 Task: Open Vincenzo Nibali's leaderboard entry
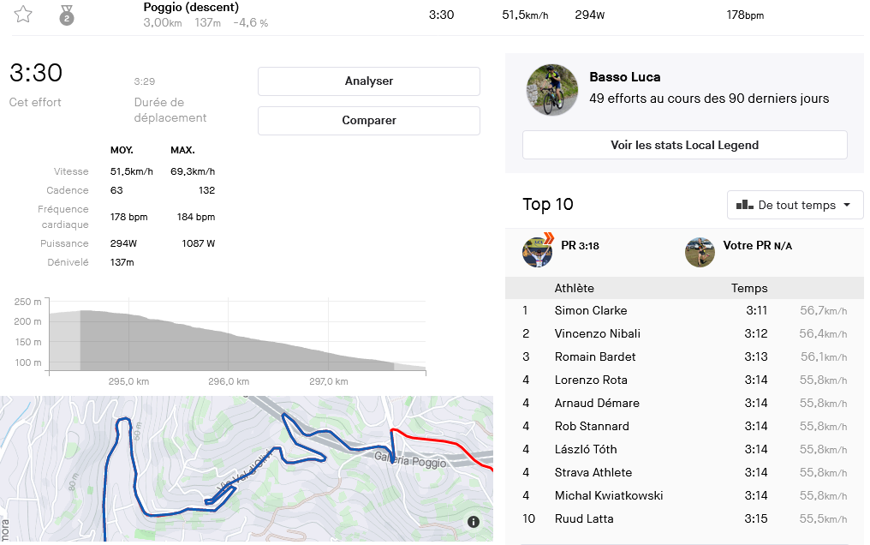(597, 333)
